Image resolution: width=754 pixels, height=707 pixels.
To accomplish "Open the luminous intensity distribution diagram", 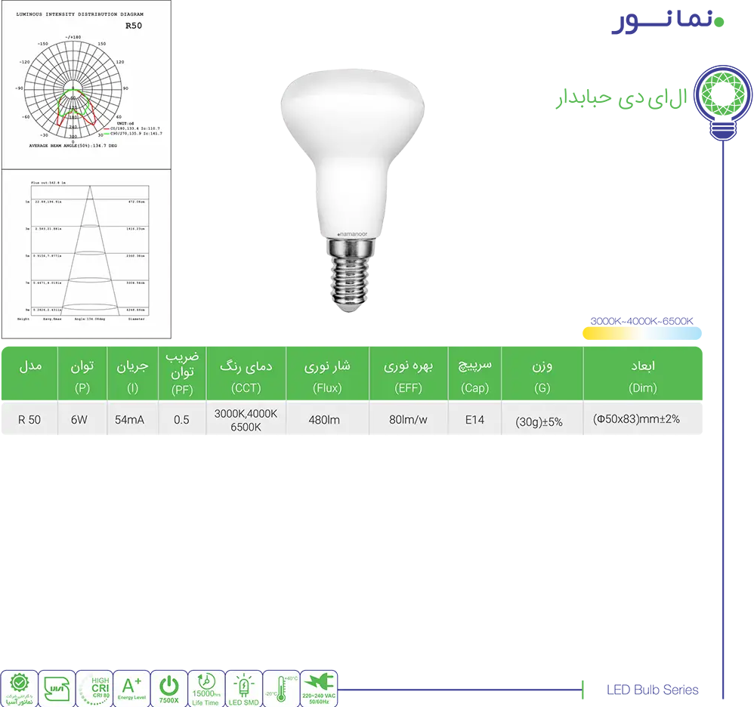I will [85, 83].
